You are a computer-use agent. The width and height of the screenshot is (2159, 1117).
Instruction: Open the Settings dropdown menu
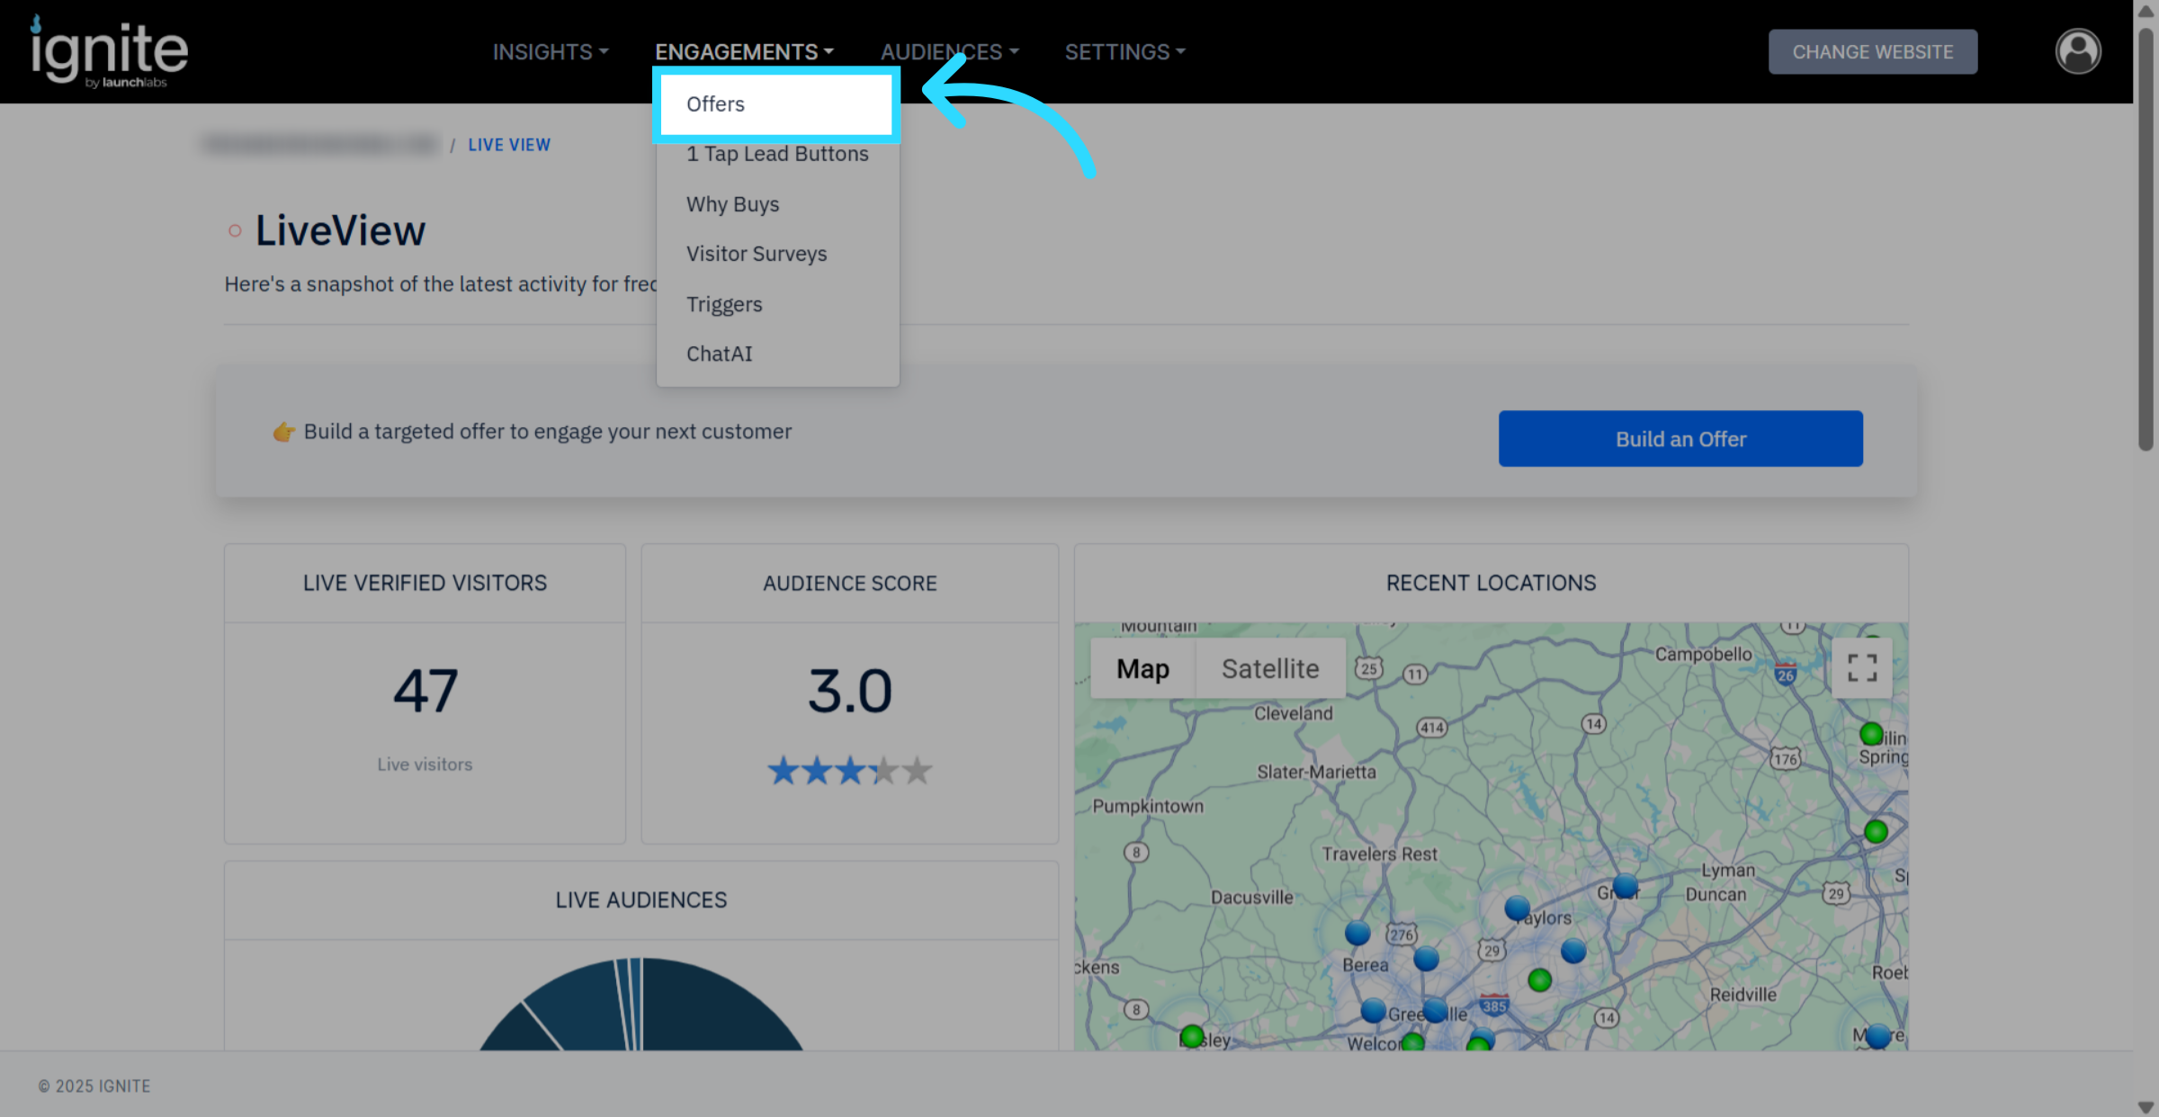(1124, 52)
